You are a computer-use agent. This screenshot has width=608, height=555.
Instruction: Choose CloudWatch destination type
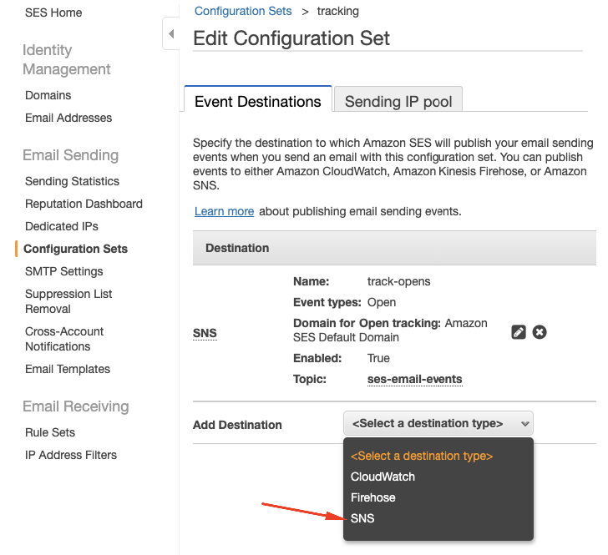point(383,477)
